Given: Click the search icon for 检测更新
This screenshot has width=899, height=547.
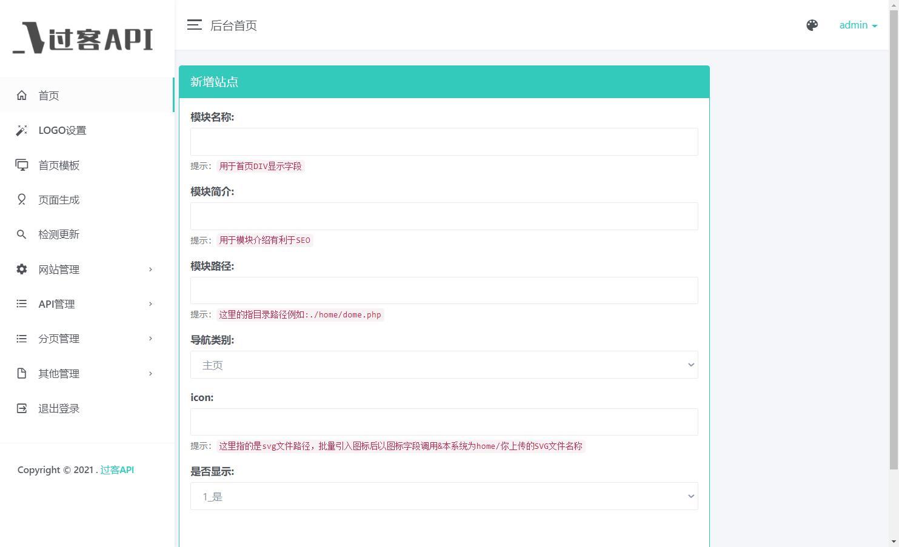Looking at the screenshot, I should pyautogui.click(x=22, y=234).
